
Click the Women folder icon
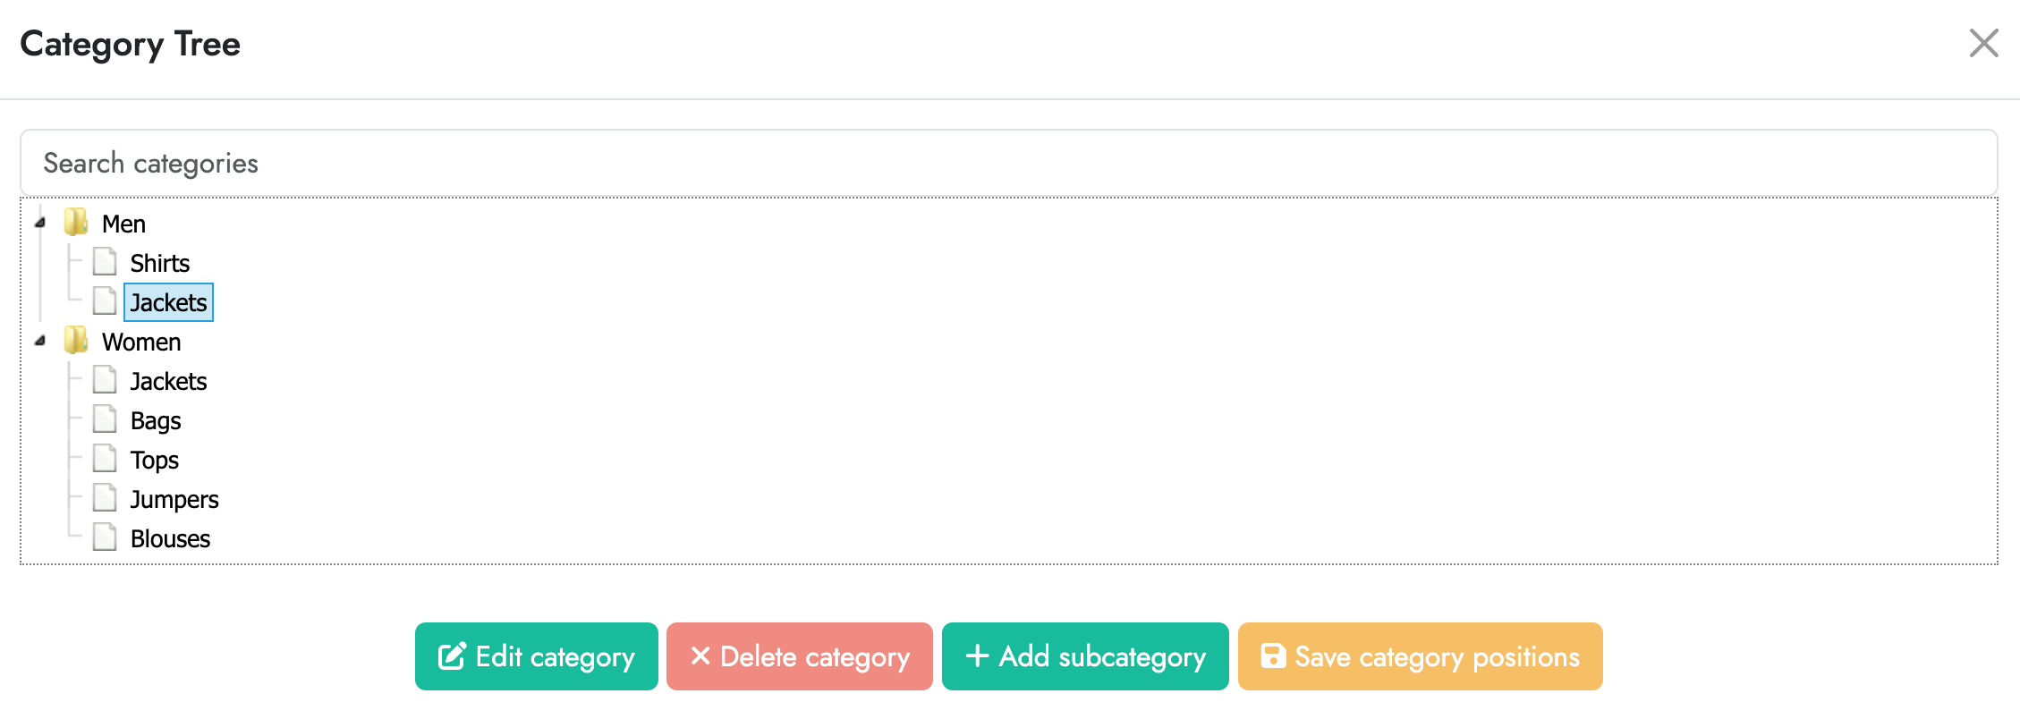(x=77, y=341)
